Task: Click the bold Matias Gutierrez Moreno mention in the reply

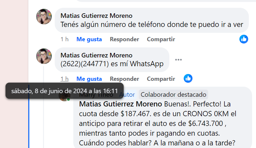Action: (121, 104)
